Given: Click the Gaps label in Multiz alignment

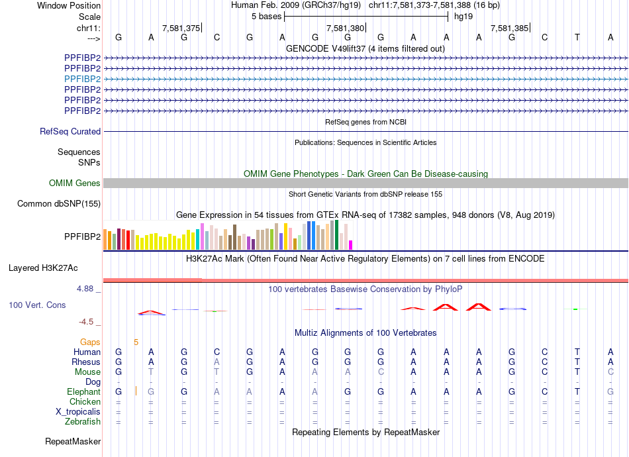Looking at the screenshot, I should point(90,342).
